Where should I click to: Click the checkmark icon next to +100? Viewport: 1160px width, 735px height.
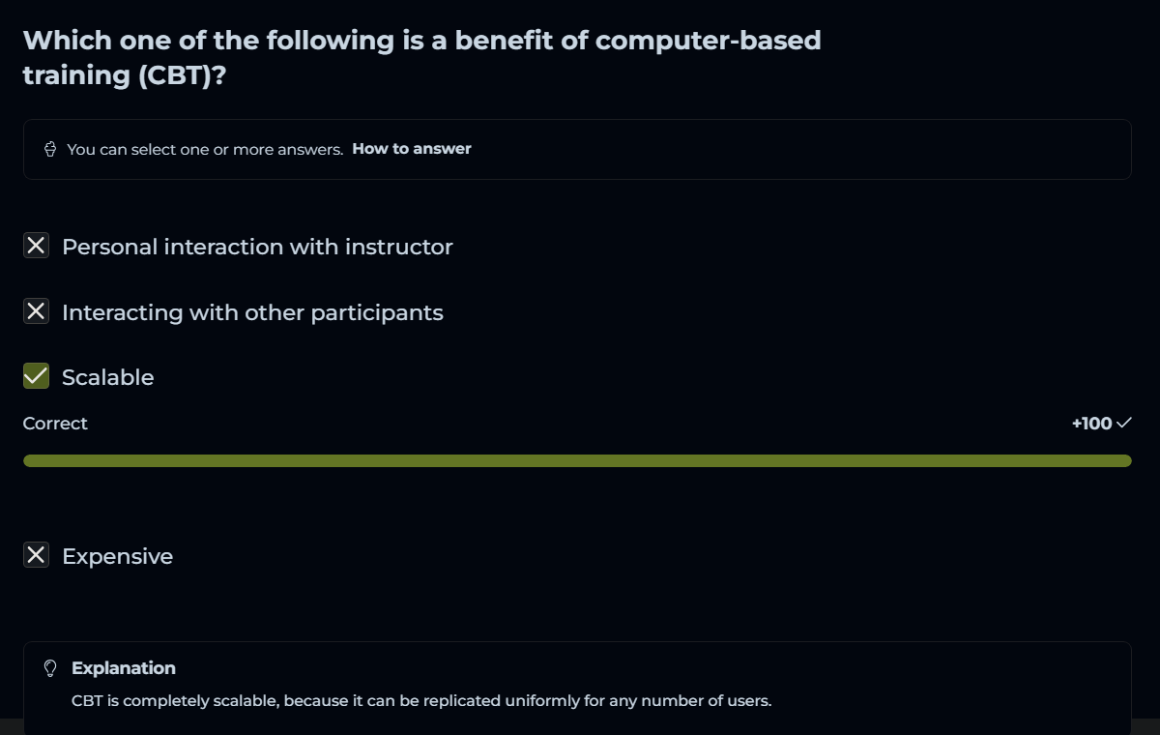tap(1123, 423)
